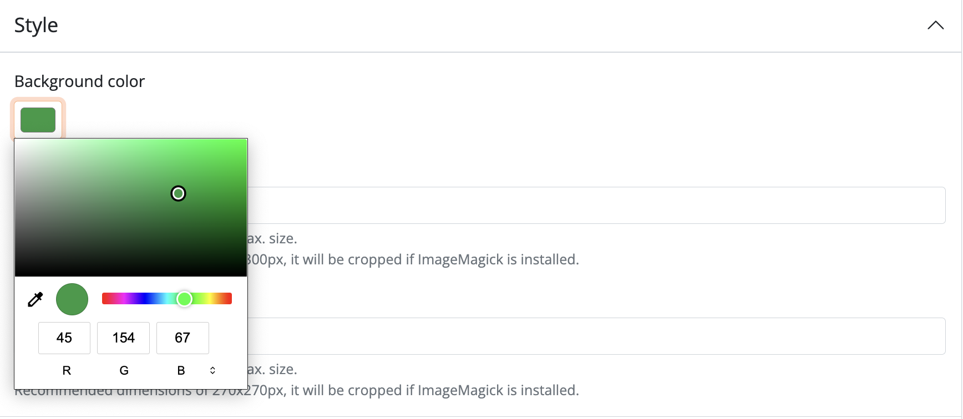The height and width of the screenshot is (419, 963).
Task: Pick pure black in the saturation gradient
Action: pos(17,275)
